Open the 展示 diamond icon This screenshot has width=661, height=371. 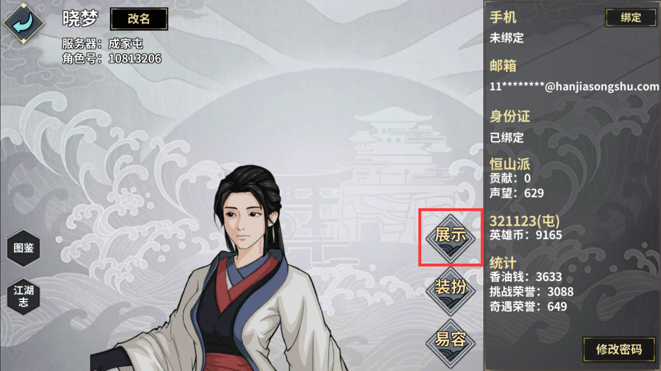(x=450, y=236)
